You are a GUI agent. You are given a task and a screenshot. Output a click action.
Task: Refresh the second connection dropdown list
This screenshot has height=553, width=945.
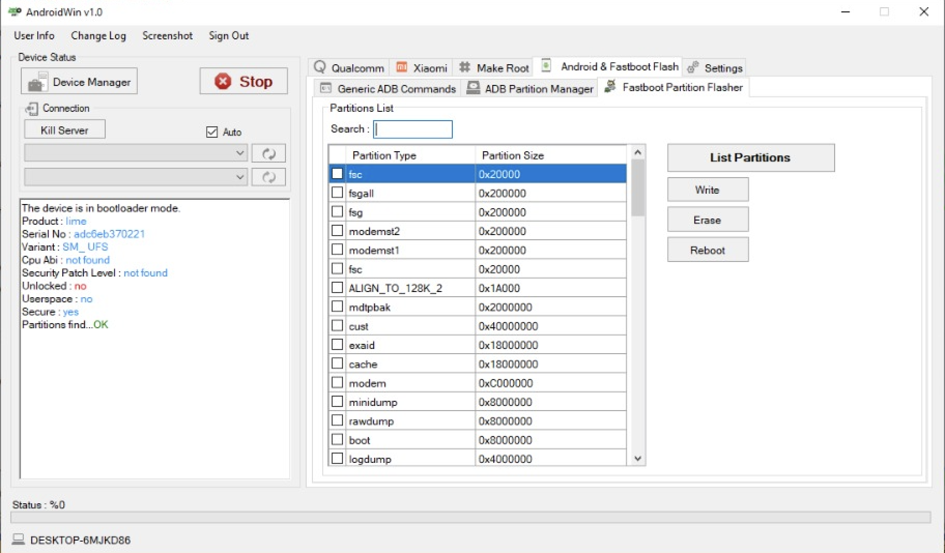[268, 177]
